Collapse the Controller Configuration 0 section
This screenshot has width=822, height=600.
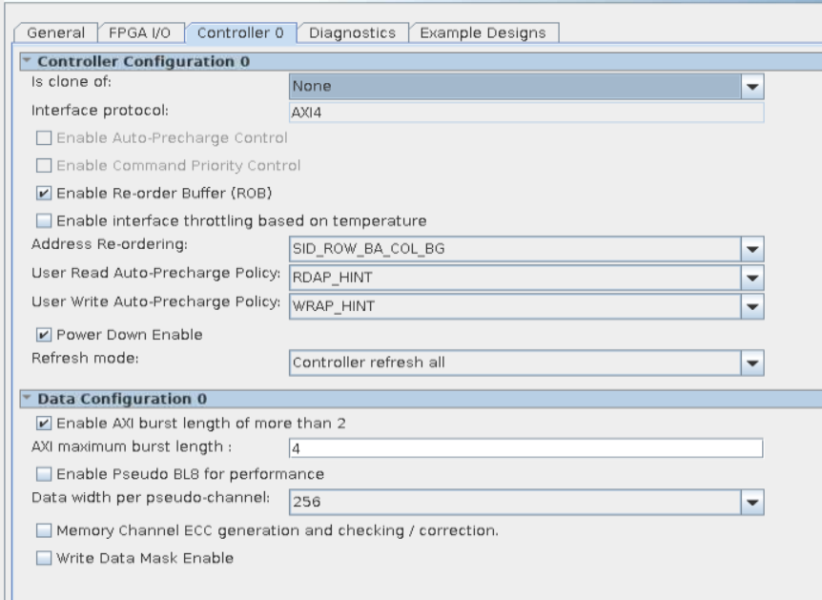click(26, 61)
